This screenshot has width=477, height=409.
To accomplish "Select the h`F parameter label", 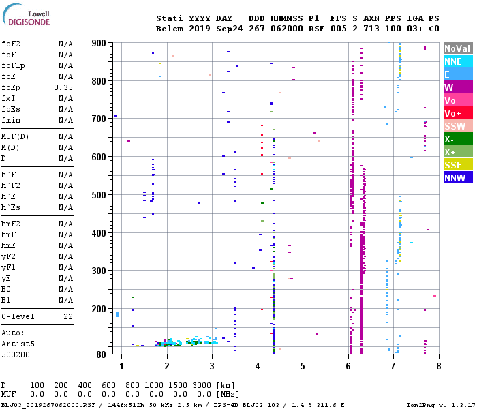I will (8, 175).
